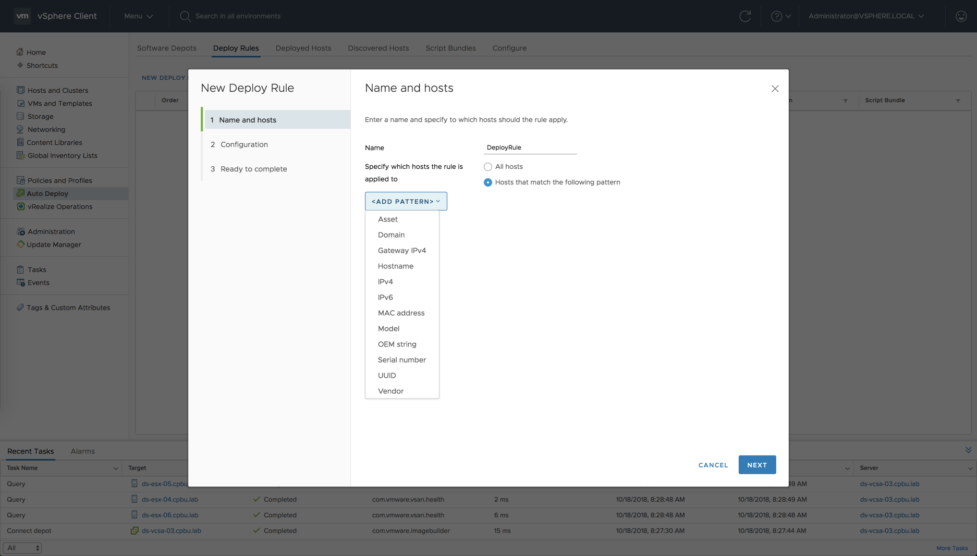Click the Auto Deploy icon
Image resolution: width=977 pixels, height=556 pixels.
(20, 193)
